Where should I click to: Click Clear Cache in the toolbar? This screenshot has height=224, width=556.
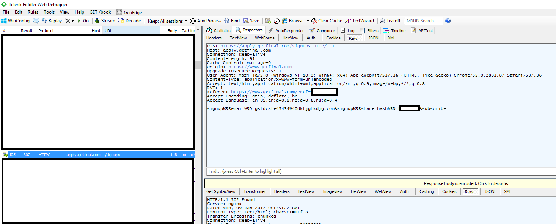tap(327, 21)
